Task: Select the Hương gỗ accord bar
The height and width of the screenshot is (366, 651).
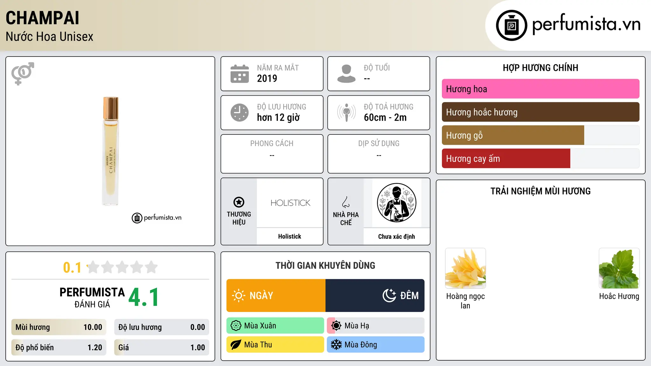Action: coord(540,135)
